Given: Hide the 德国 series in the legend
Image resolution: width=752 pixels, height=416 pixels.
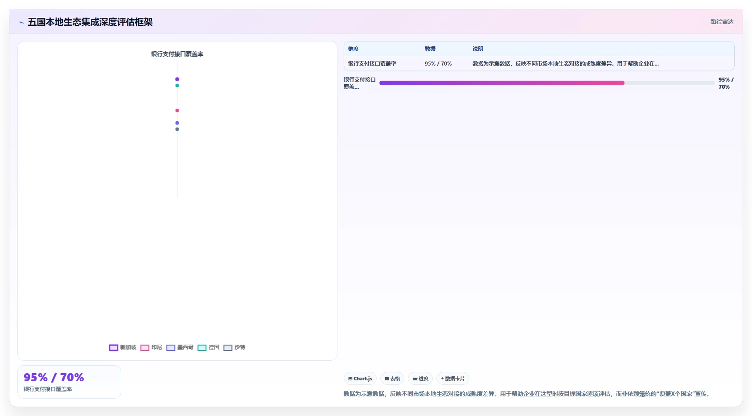Looking at the screenshot, I should point(208,347).
